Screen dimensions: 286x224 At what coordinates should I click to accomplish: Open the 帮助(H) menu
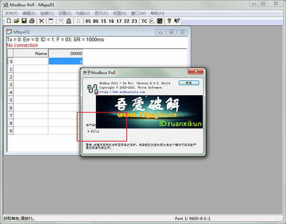(157, 13)
